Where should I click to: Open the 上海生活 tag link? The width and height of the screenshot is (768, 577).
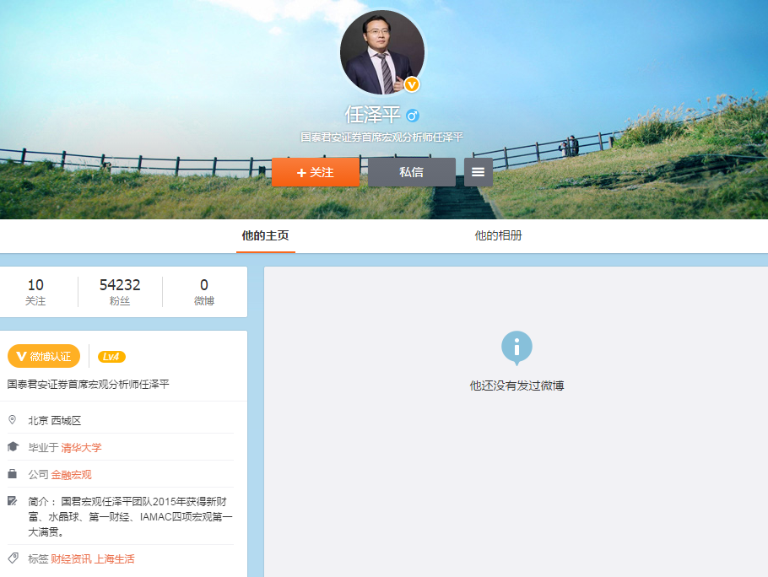pyautogui.click(x=114, y=559)
